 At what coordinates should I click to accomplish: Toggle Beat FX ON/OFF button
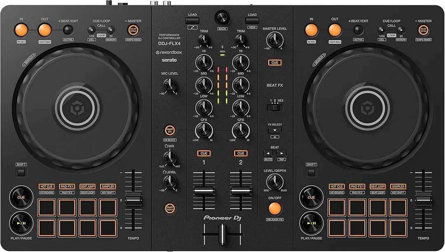[x=275, y=209]
